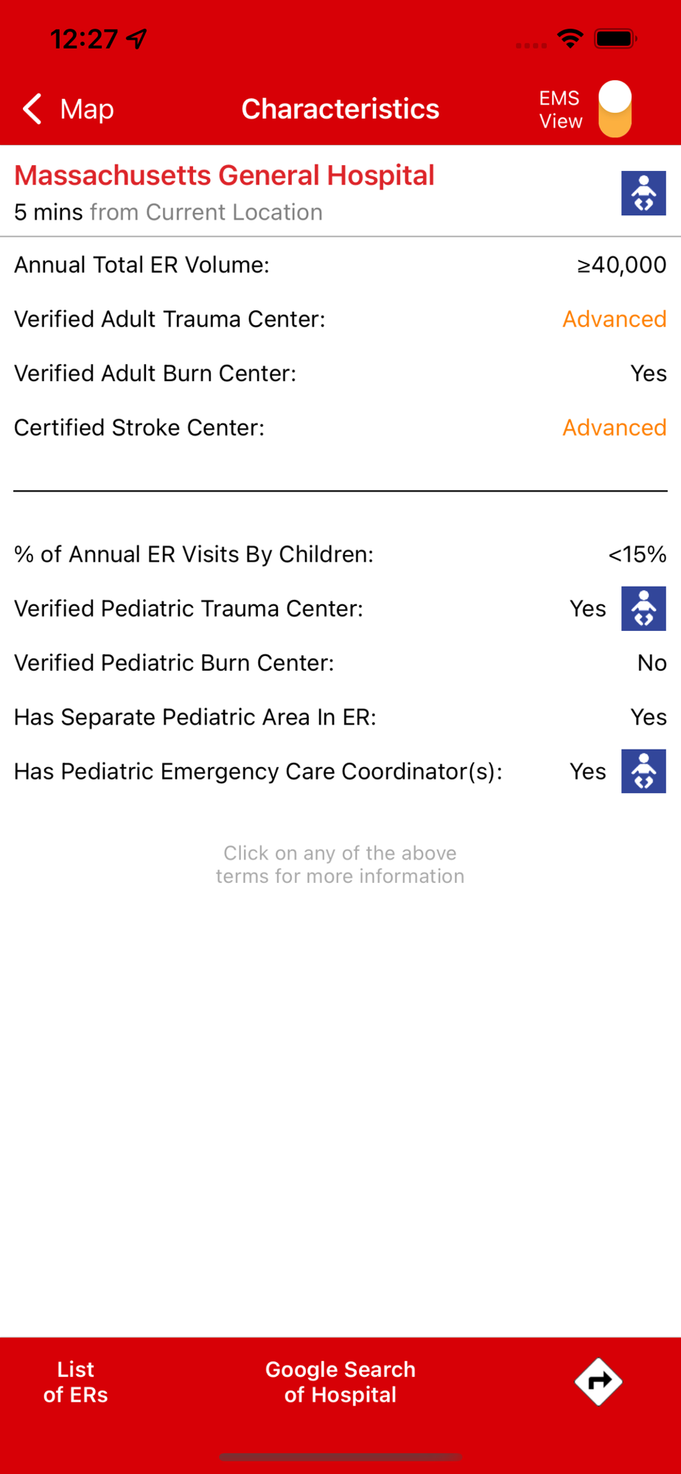Tap pediatric icon on Pediatric Trauma Center row
Screen dimensions: 681x1474
[643, 609]
